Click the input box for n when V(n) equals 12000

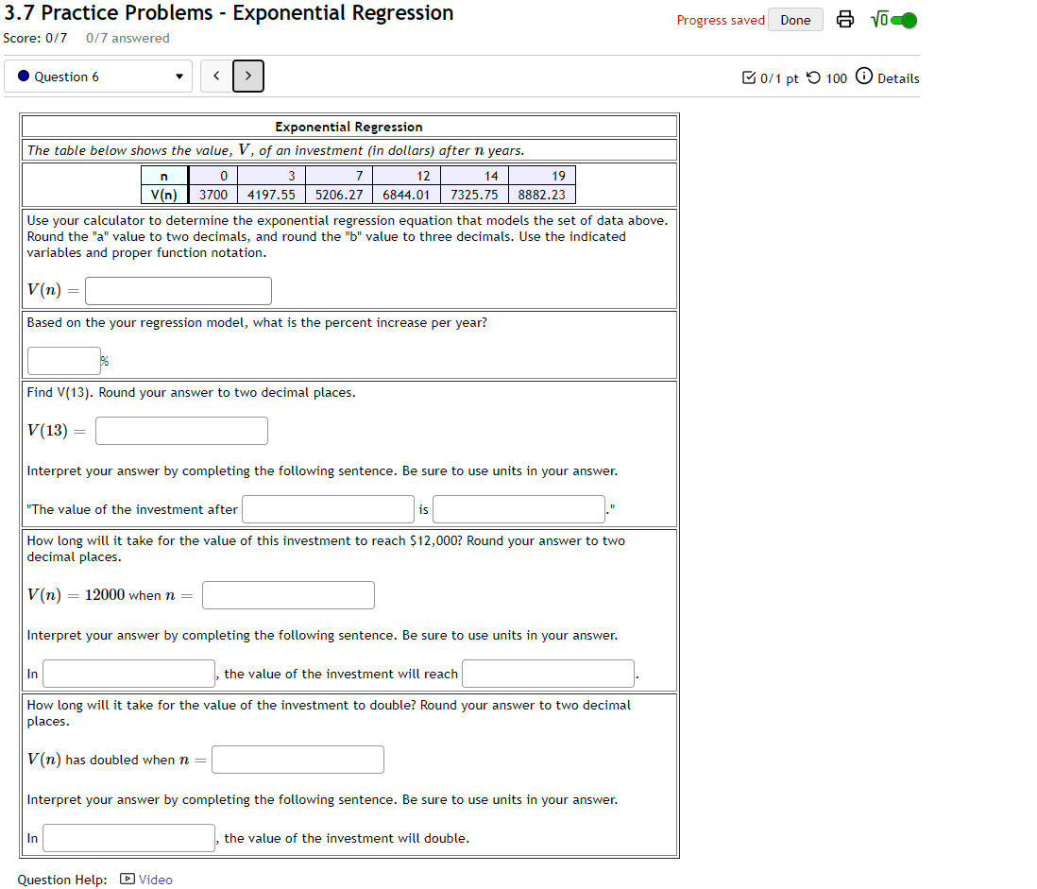click(288, 594)
